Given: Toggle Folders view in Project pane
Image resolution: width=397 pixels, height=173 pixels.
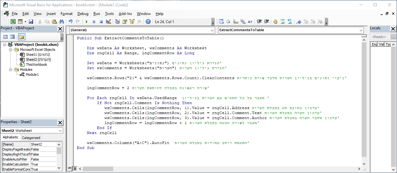Looking at the screenshot, I should (21, 37).
